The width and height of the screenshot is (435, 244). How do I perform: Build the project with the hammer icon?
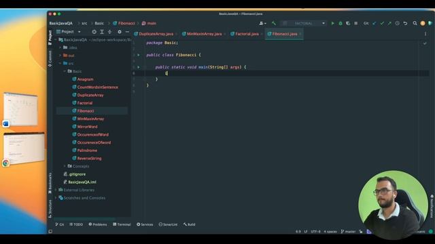[x=274, y=24]
